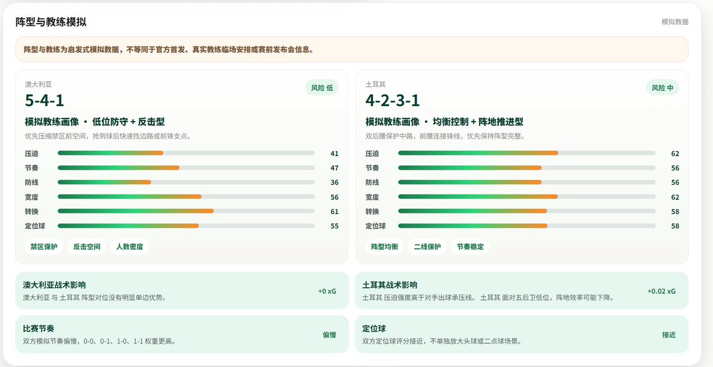Viewport: 713px width, 367px height.
Task: Click value 62 in 土耳其 压迫 row
Action: [675, 154]
